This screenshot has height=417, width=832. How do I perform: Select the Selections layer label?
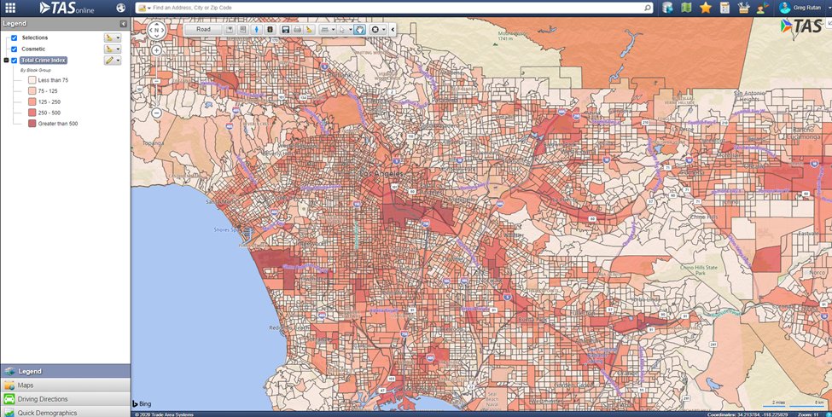tap(34, 38)
